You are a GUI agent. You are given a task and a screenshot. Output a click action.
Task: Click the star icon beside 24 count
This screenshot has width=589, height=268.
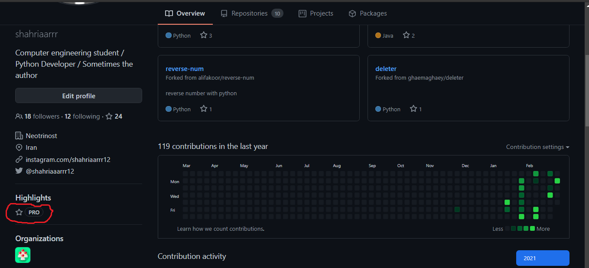tap(109, 116)
